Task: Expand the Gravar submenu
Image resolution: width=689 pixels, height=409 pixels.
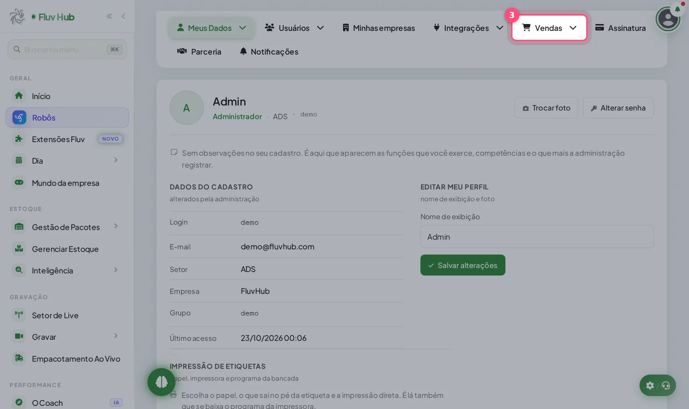Action: point(116,336)
